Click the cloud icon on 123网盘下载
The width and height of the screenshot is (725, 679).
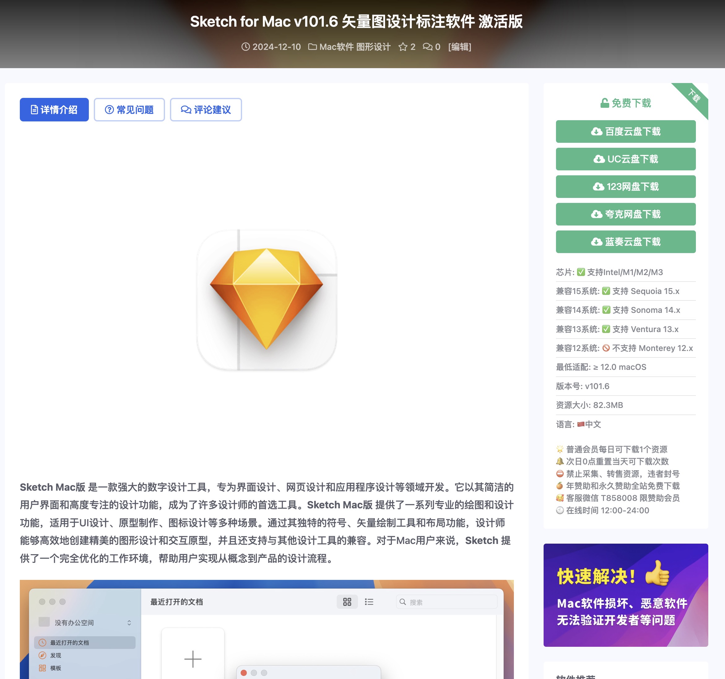click(598, 187)
